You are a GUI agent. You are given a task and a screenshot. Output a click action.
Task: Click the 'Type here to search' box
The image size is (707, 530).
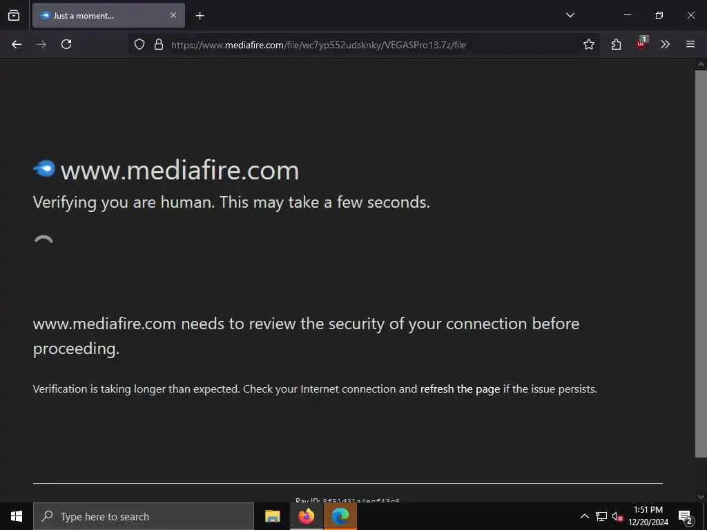tap(144, 516)
